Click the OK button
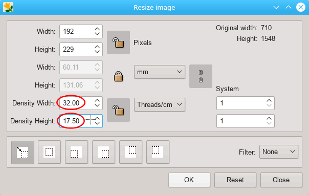 189,180
